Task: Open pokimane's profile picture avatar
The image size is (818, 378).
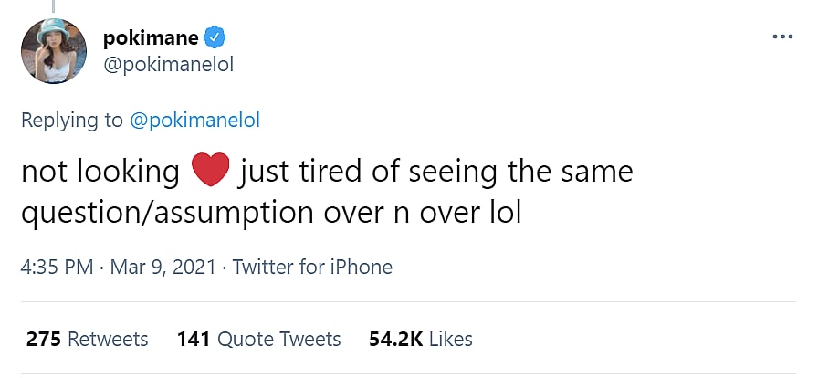Action: coord(54,51)
